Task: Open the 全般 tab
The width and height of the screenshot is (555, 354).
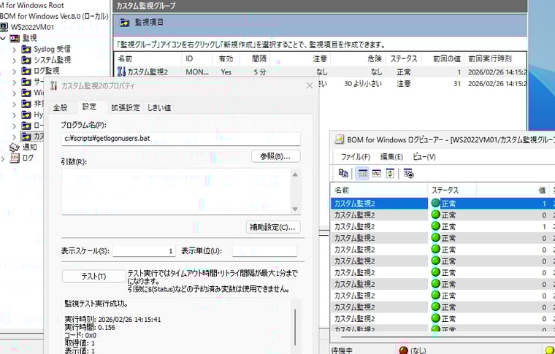Action: tap(60, 107)
